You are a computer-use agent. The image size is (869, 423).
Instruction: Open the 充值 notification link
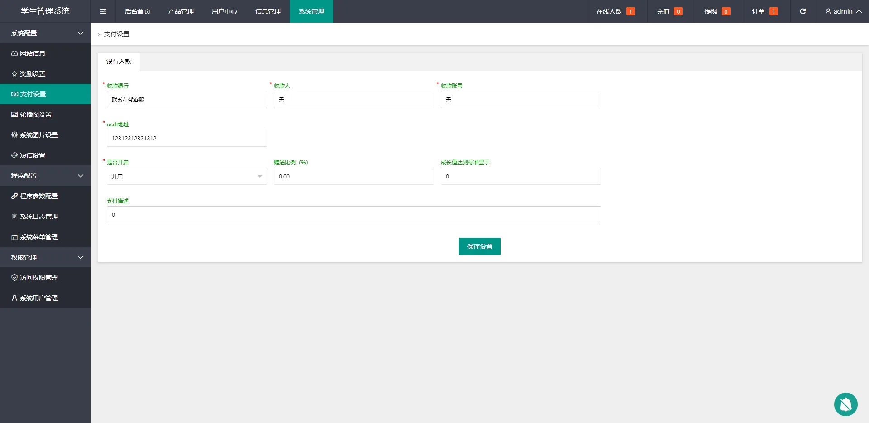(x=669, y=11)
